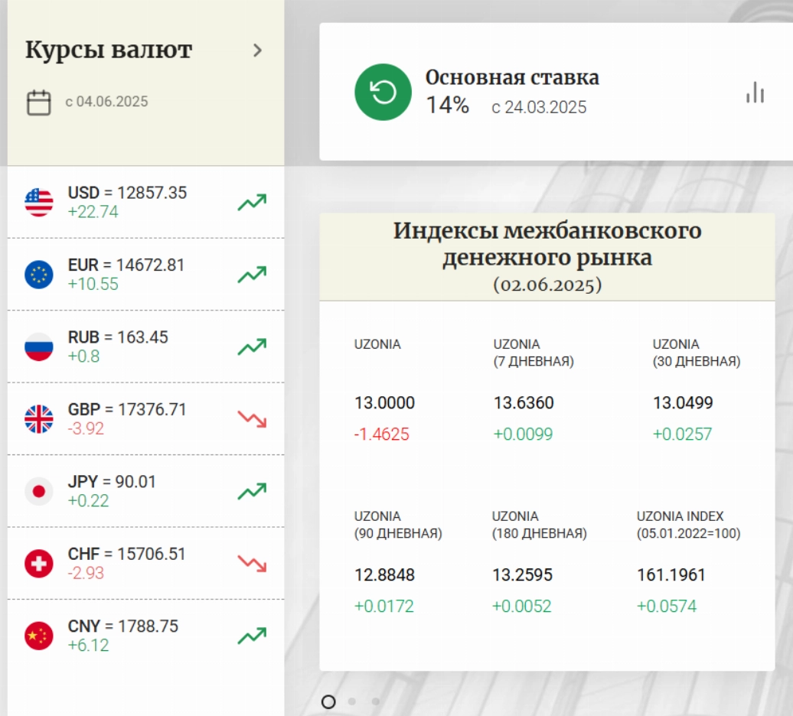Viewport: 793px width, 716px height.
Task: Click the '-3.92' GBP change value
Action: 86,428
